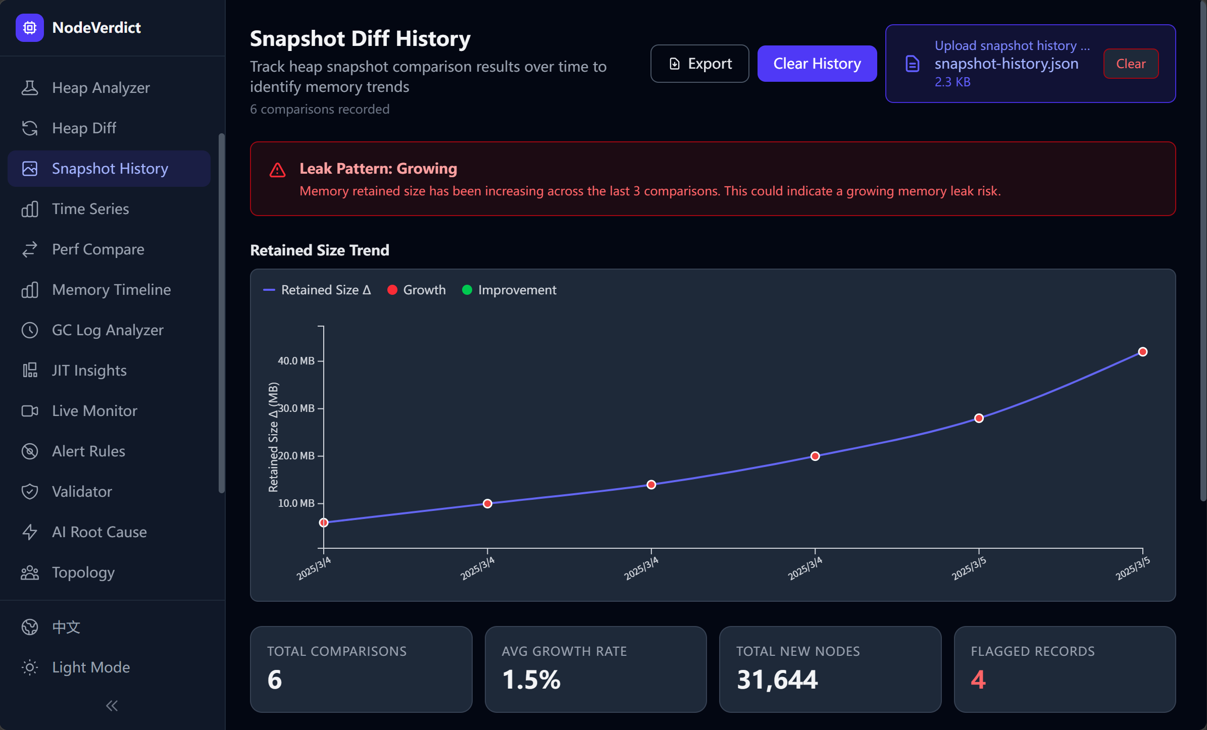Toggle Retained Size Δ legend entry
This screenshot has height=730, width=1207.
pos(317,290)
